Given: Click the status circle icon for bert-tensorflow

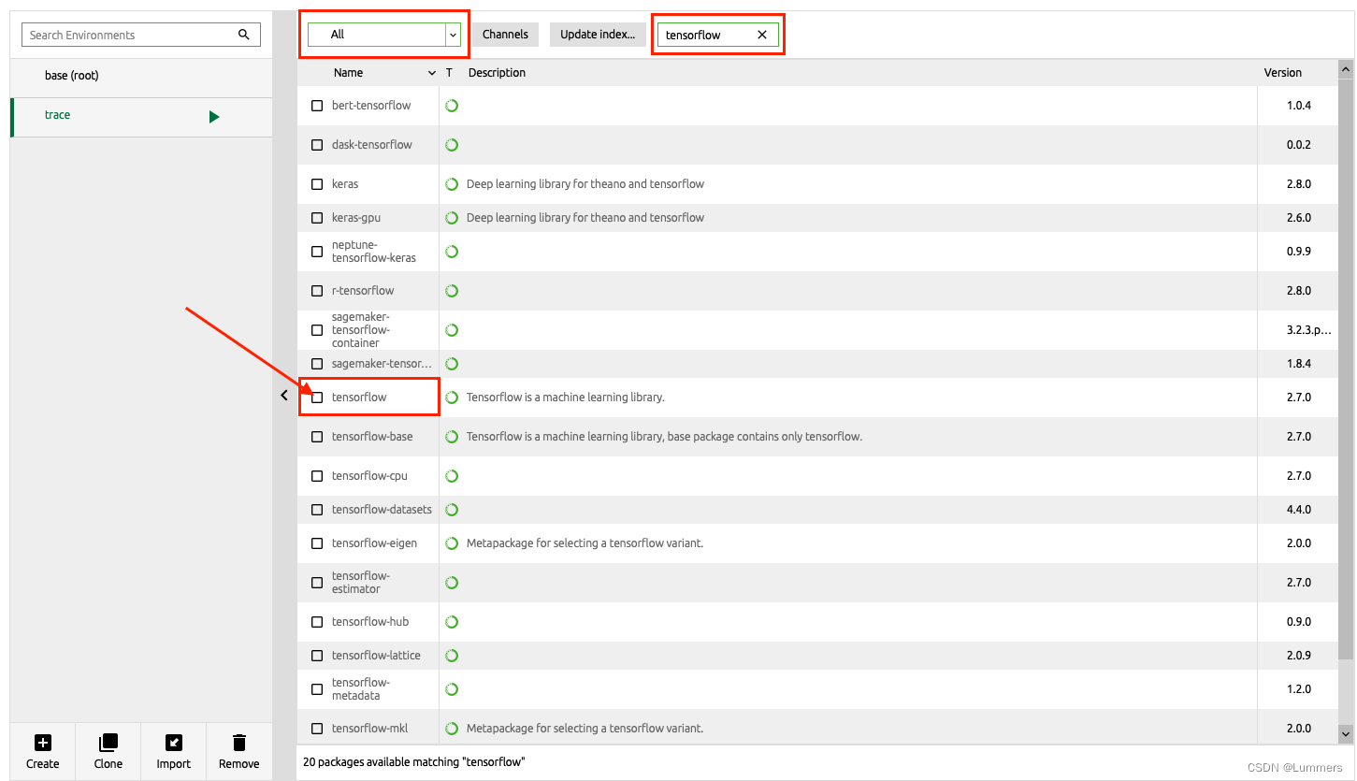Looking at the screenshot, I should pos(452,106).
